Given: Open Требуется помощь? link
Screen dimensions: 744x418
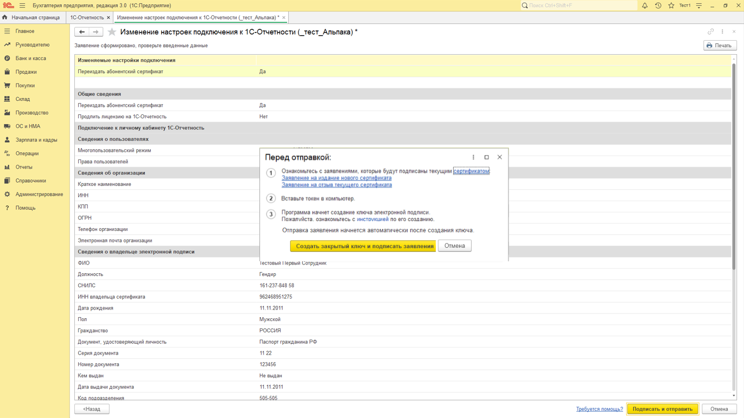Looking at the screenshot, I should (599, 409).
